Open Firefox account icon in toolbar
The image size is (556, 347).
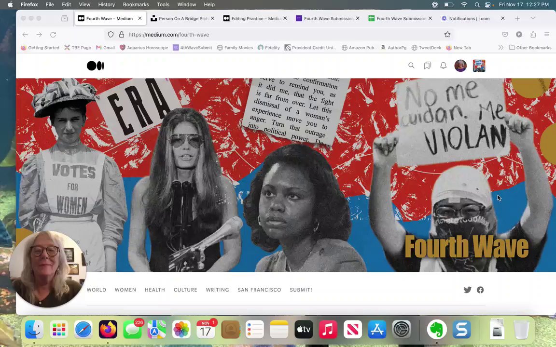pyautogui.click(x=519, y=34)
